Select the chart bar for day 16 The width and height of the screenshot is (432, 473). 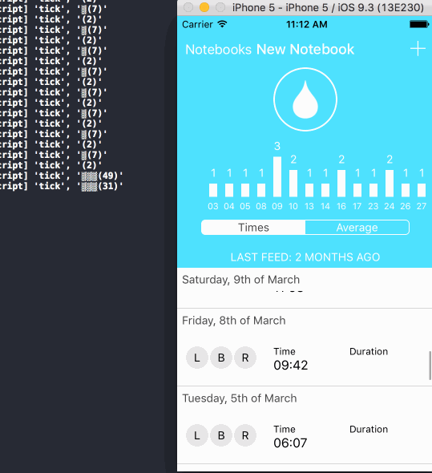click(341, 184)
